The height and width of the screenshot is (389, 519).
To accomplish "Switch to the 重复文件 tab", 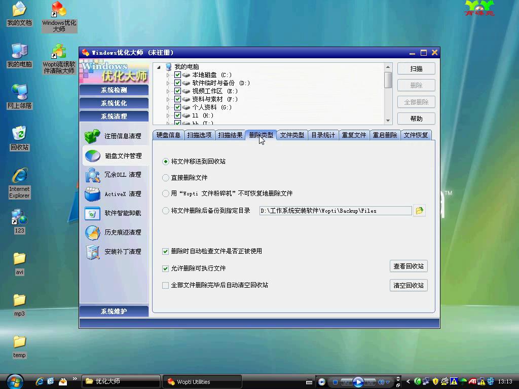I will (x=354, y=135).
